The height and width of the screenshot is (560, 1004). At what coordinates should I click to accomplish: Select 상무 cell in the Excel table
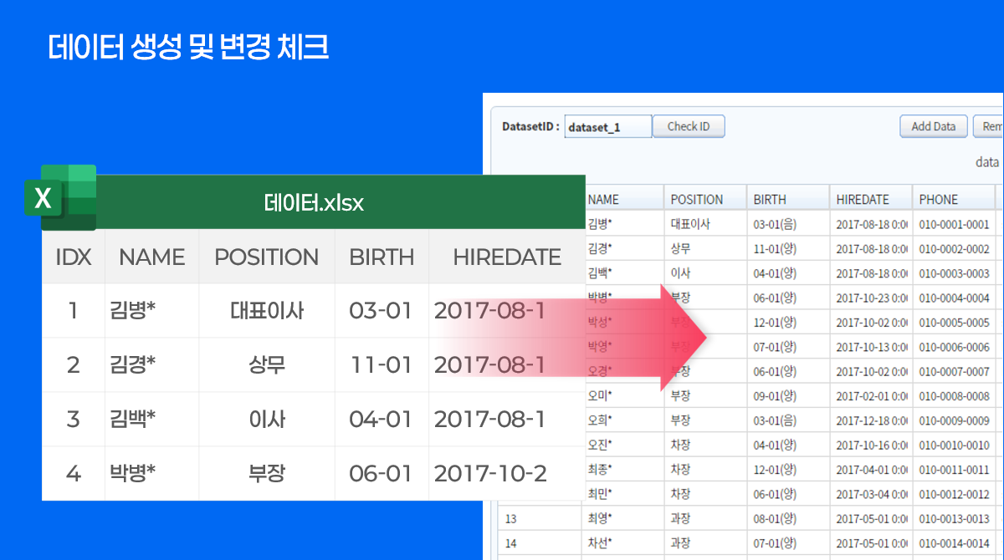(267, 364)
